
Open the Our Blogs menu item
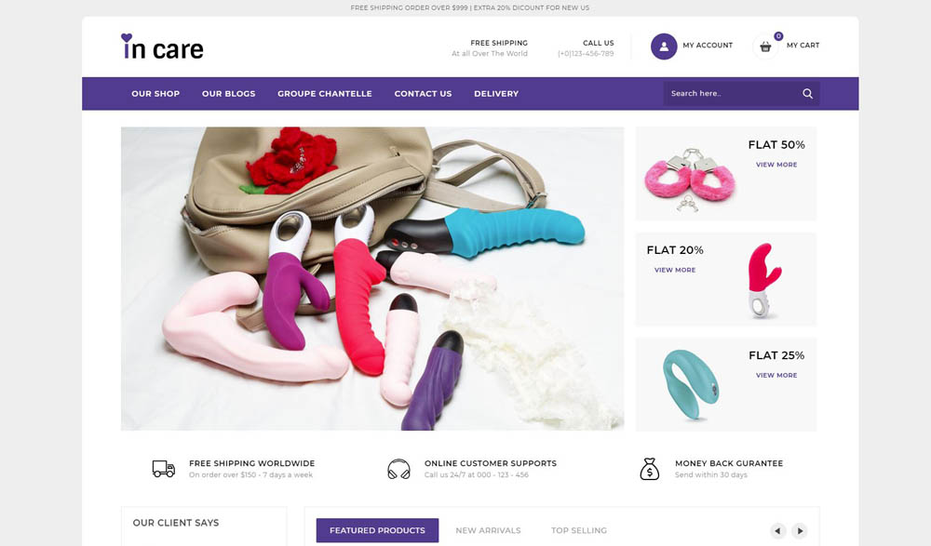click(229, 94)
